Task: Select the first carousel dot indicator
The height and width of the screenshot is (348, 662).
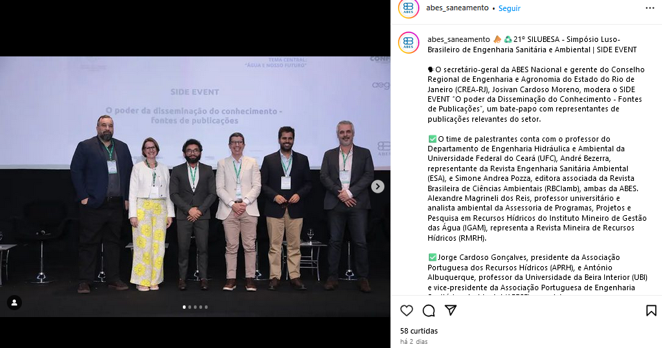Action: (x=184, y=307)
